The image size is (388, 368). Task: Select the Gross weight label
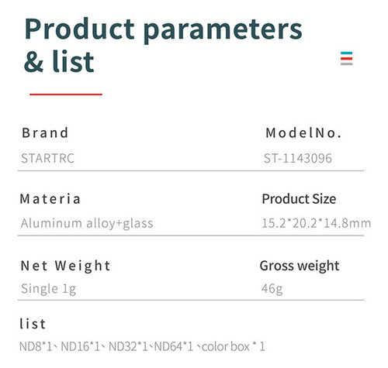(300, 266)
